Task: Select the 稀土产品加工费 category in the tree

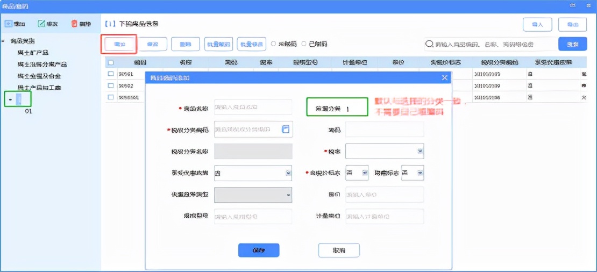Action: pos(40,88)
